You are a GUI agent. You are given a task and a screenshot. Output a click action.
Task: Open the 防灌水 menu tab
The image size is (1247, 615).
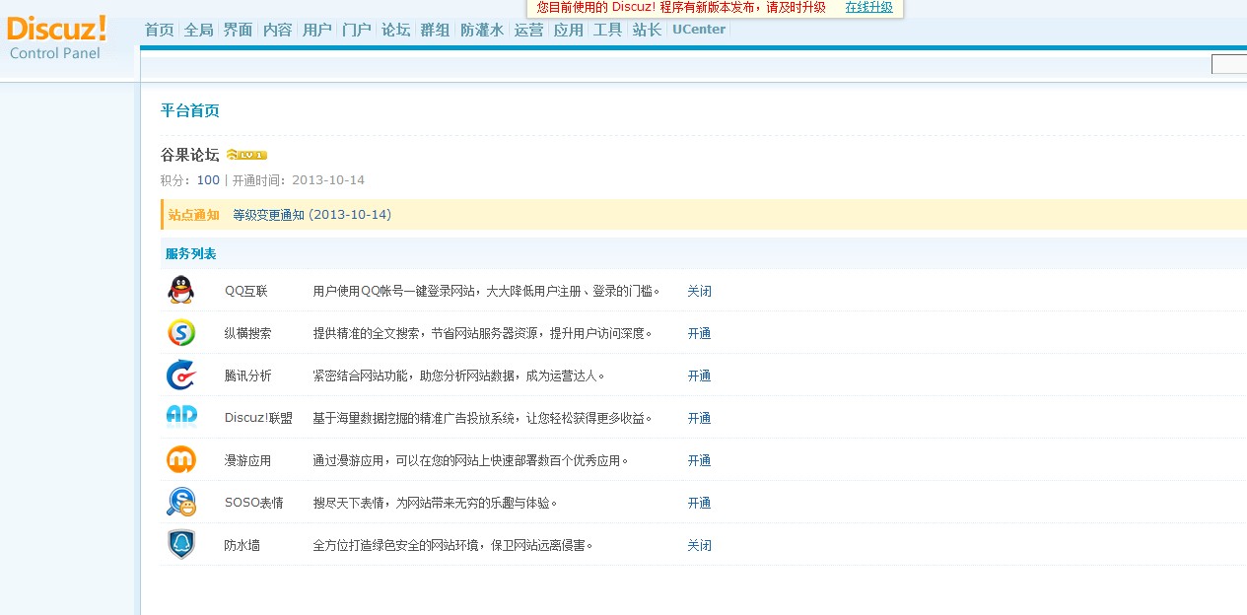point(481,30)
